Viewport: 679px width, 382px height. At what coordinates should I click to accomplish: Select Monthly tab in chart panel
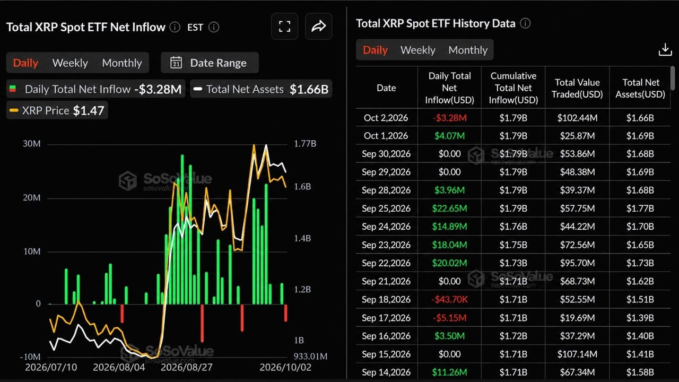point(122,63)
